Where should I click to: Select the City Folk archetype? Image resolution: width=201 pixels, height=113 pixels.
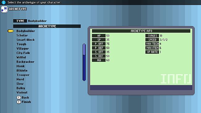pos(23,53)
